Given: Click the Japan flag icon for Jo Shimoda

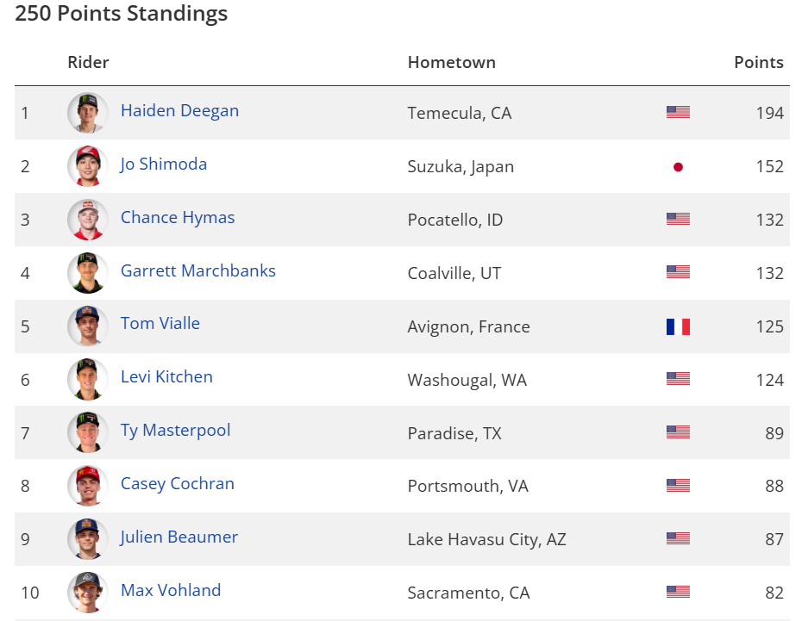Looking at the screenshot, I should [678, 166].
